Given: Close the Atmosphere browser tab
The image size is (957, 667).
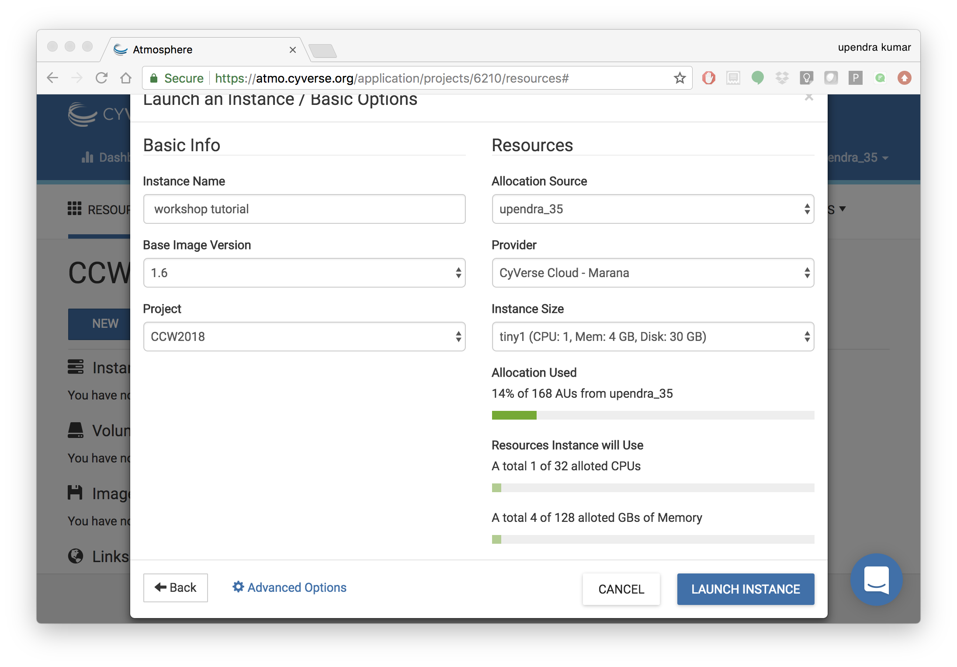Looking at the screenshot, I should 293,50.
